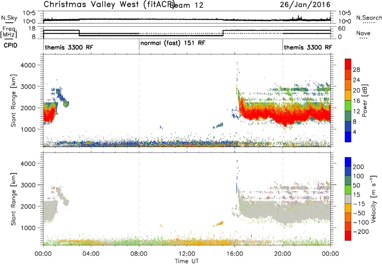
Task: Click the "4000" tick on the power panel
Action: [28, 65]
